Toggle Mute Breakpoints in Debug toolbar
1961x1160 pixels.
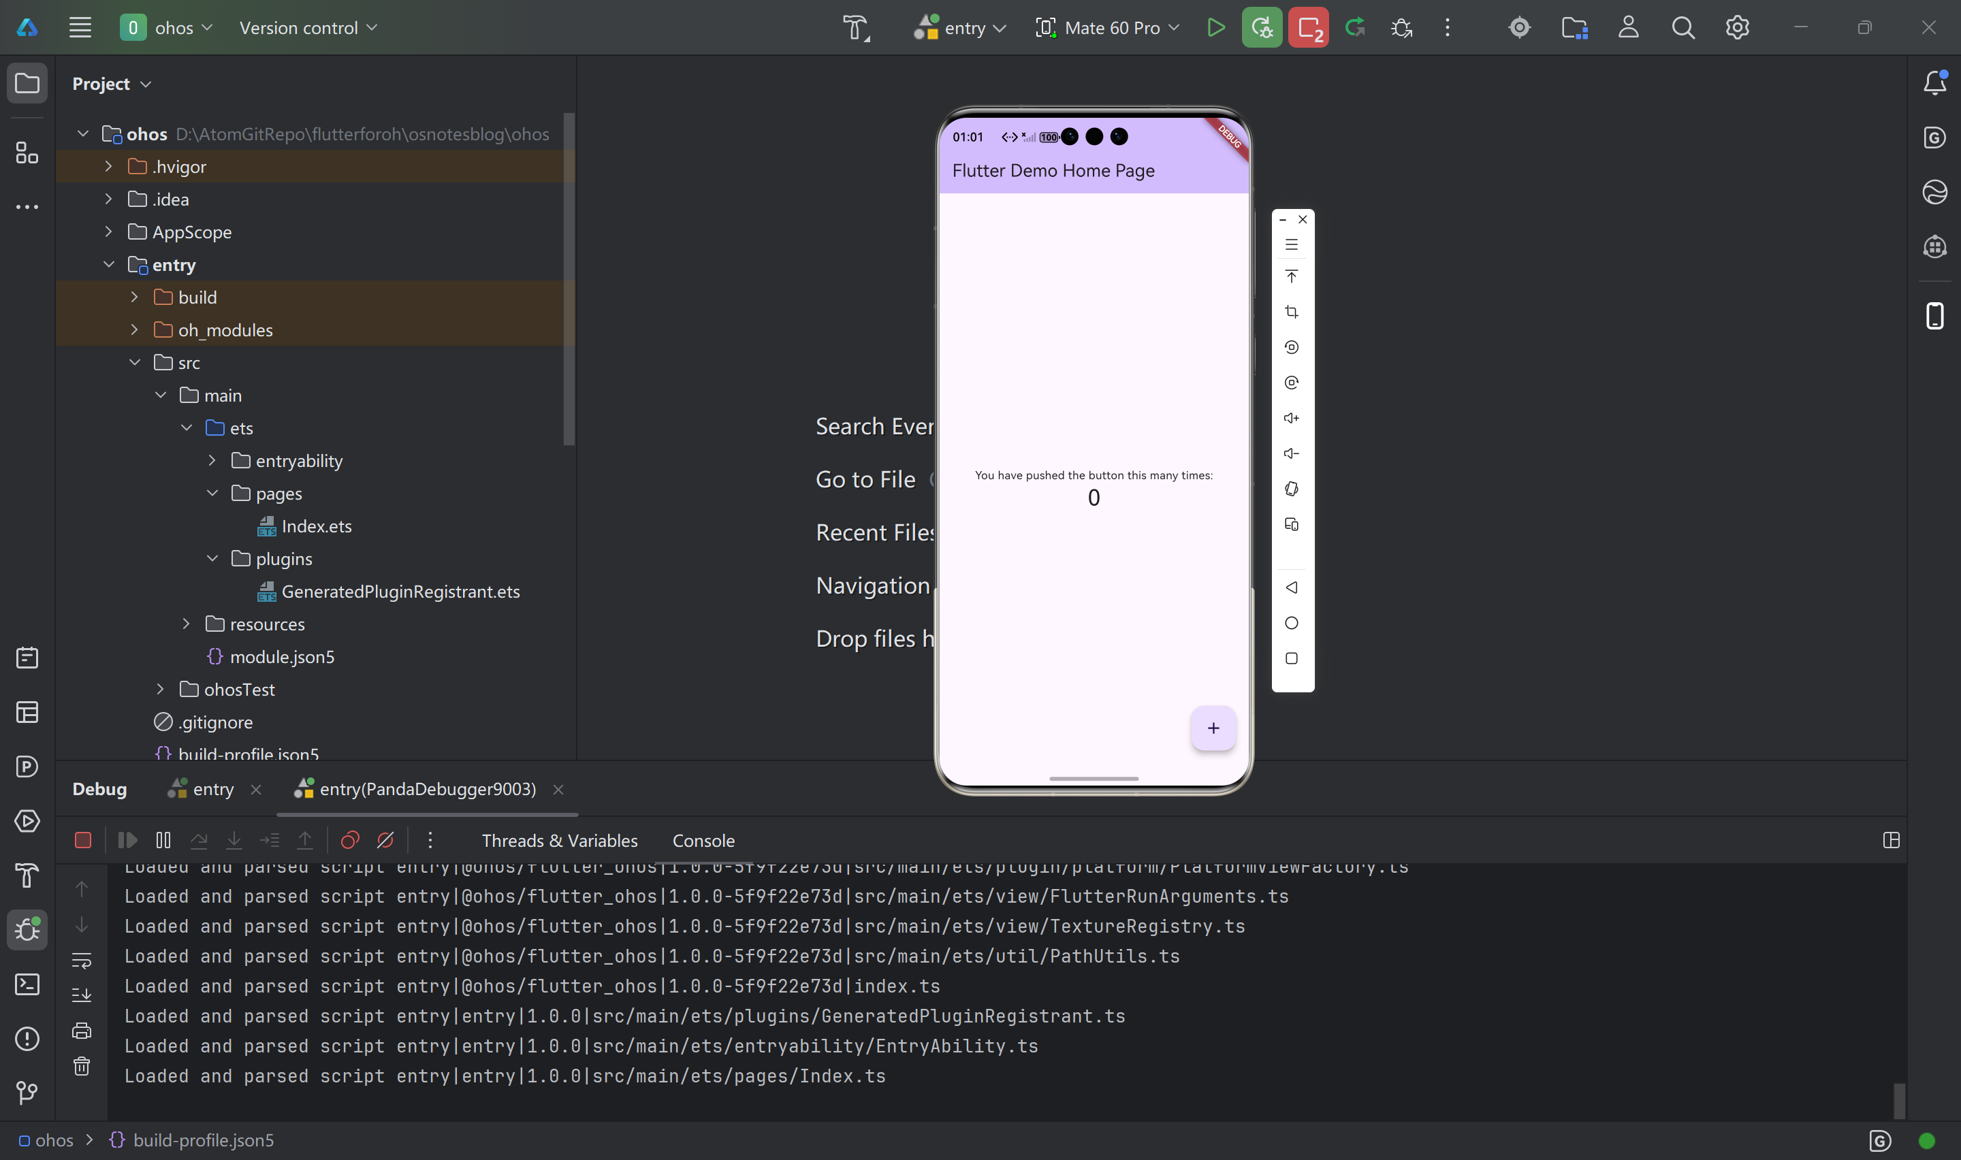point(385,840)
